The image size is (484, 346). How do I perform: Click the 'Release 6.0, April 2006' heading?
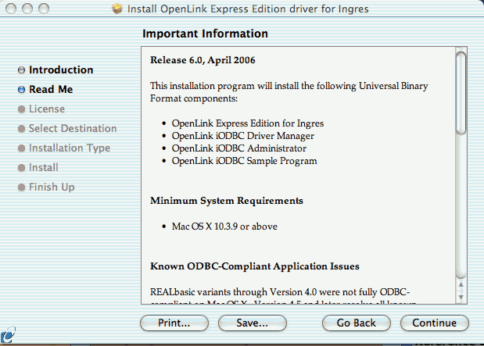pyautogui.click(x=203, y=60)
